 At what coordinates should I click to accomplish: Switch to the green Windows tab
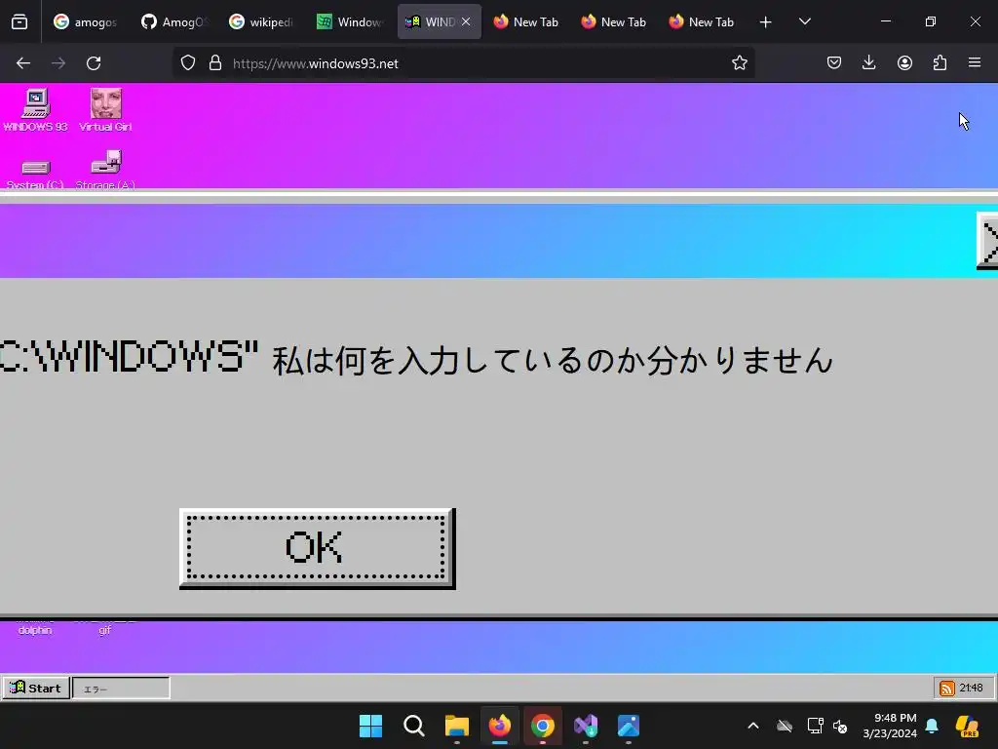click(x=350, y=21)
